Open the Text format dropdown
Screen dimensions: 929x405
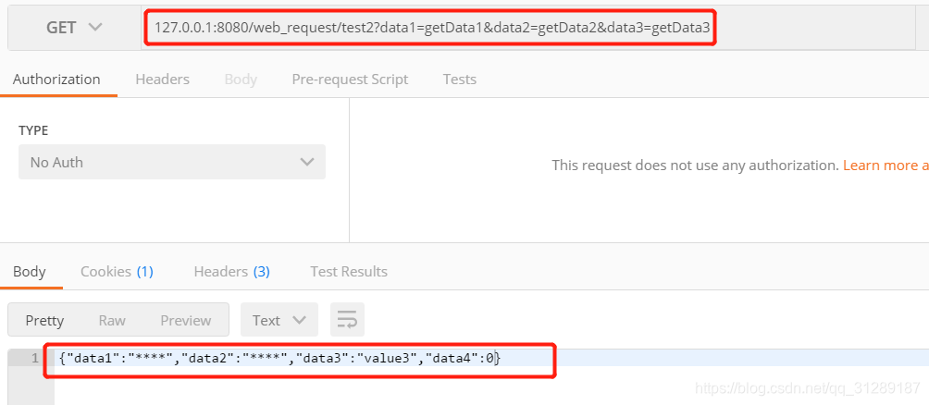point(279,320)
